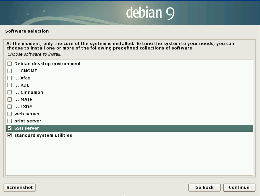Uncheck the SSH server checkbox
This screenshot has height=196, width=260.
9,128
